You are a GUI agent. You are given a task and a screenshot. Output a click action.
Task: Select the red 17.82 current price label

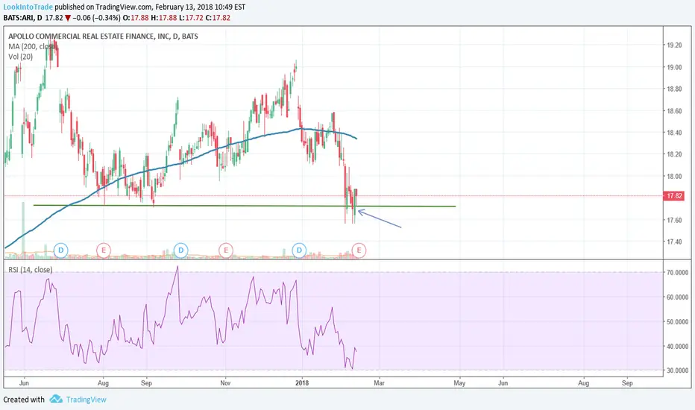(673, 196)
